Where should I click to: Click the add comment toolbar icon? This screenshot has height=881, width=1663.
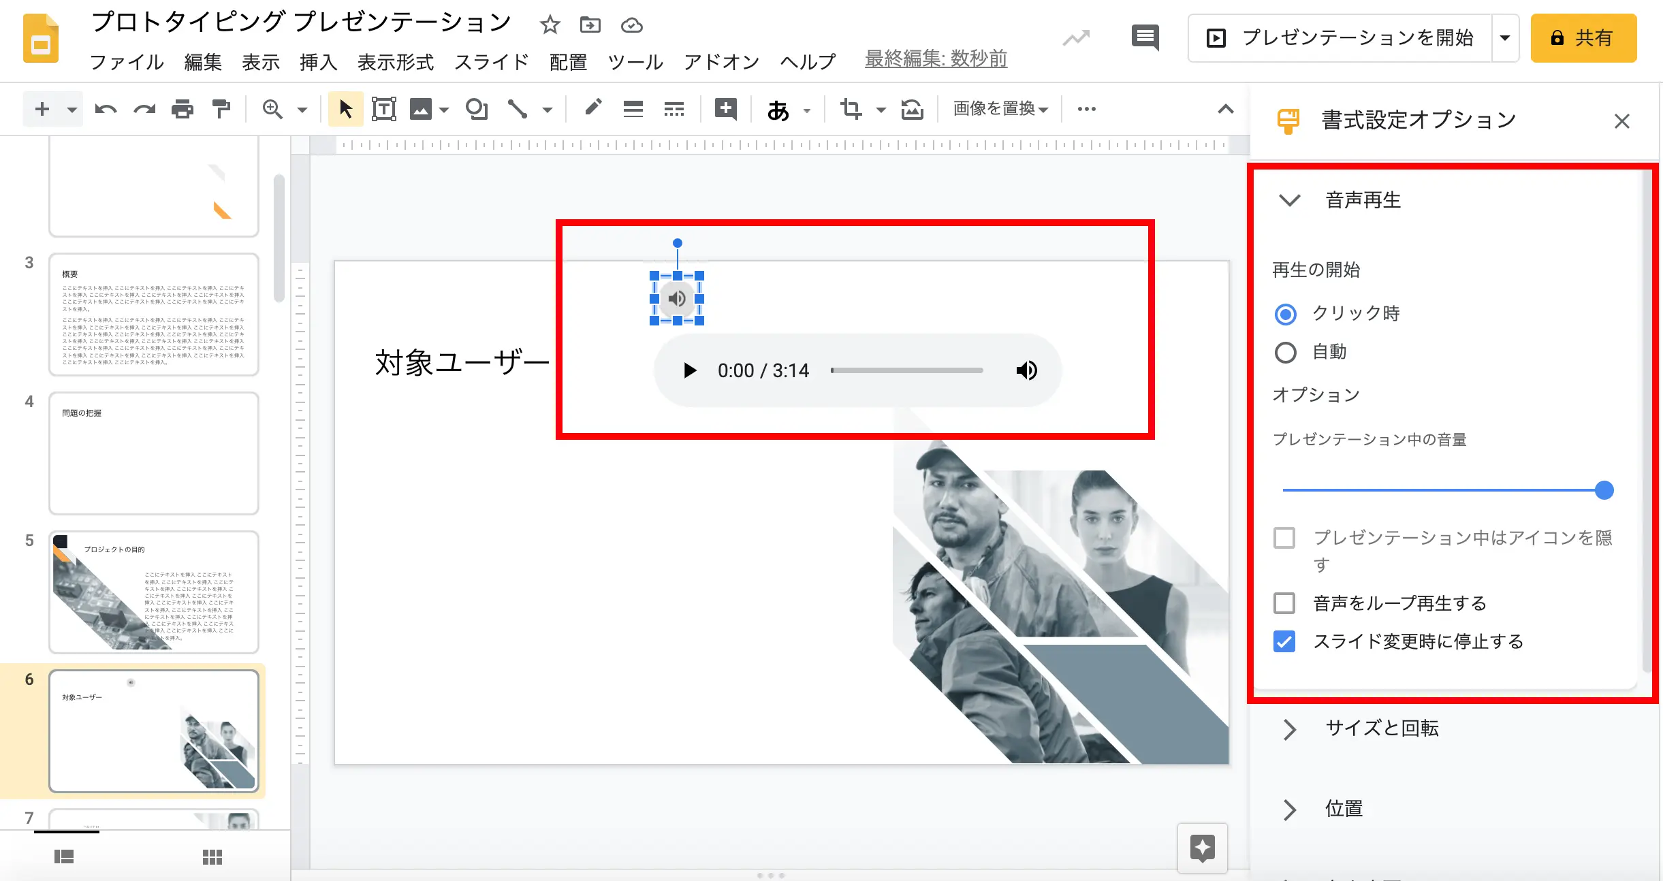(726, 109)
